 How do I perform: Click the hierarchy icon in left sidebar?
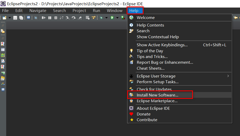[x=3, y=84]
